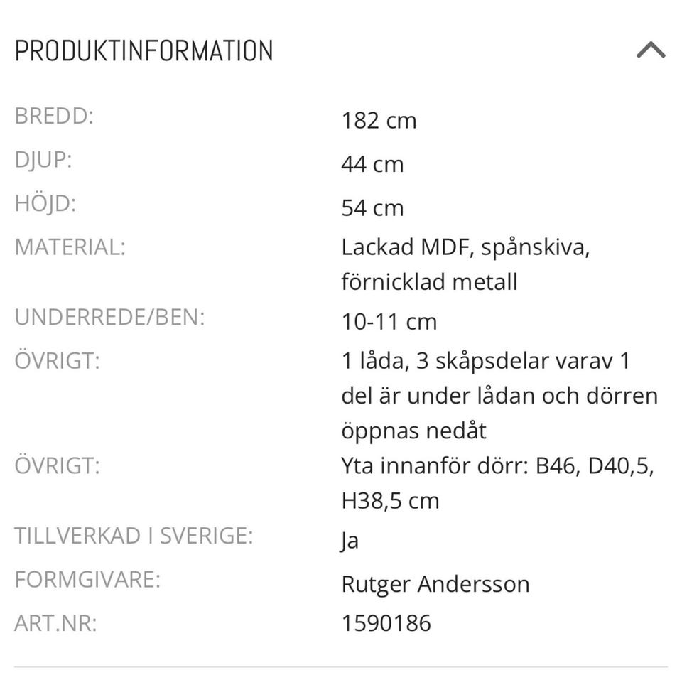682x675 pixels.
Task: Collapse the PRODUKTINFORMATION section
Action: [651, 50]
